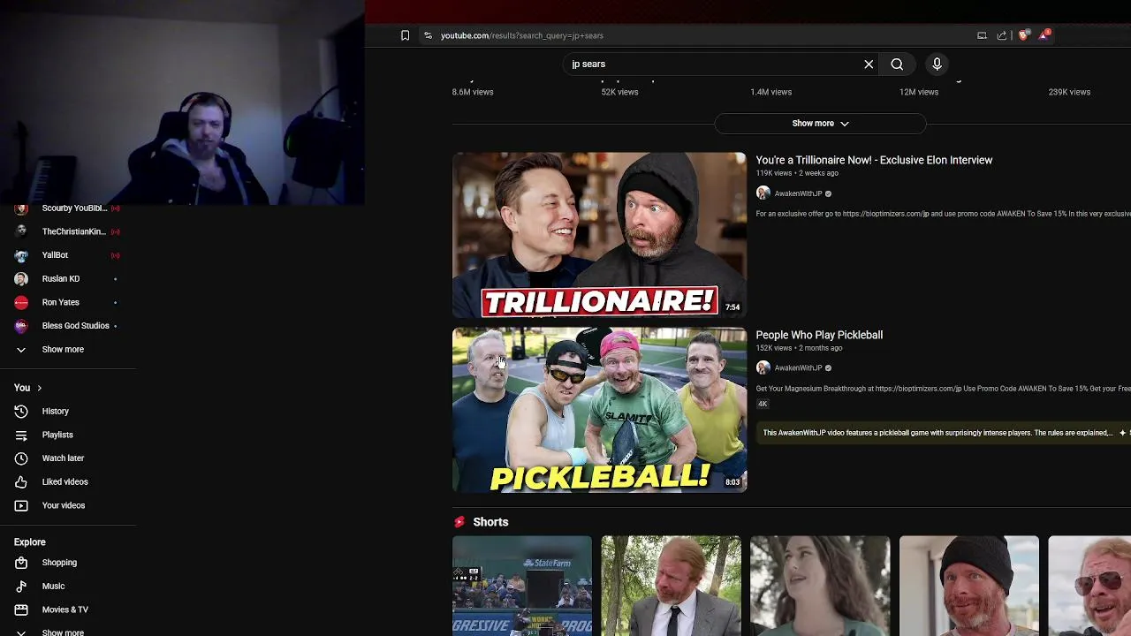Expand the AI summary via sparkle icon
1131x636 pixels.
(x=1123, y=433)
